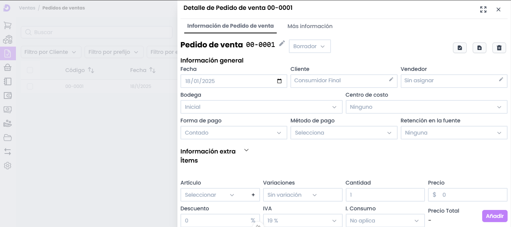Viewport: 511px width, 227px height.
Task: Click the pencil icon in the Vendedor field
Action: pyautogui.click(x=501, y=80)
